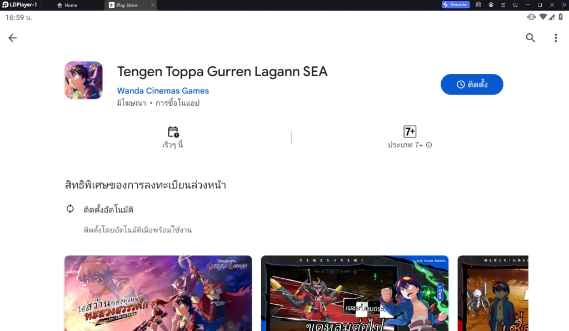Click the auto-install refresh icon
Screen dimensions: 569x331
click(70, 209)
